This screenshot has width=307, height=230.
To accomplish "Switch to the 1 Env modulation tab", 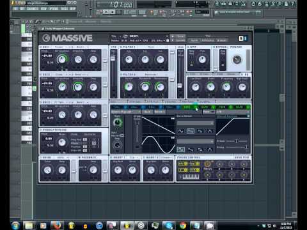I will click(x=117, y=107).
